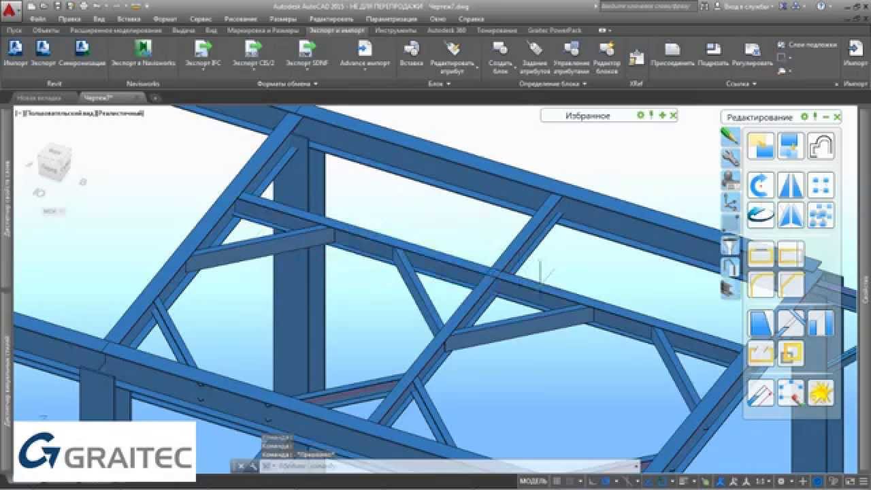Pin the Editing palette with pin icon

tap(815, 117)
